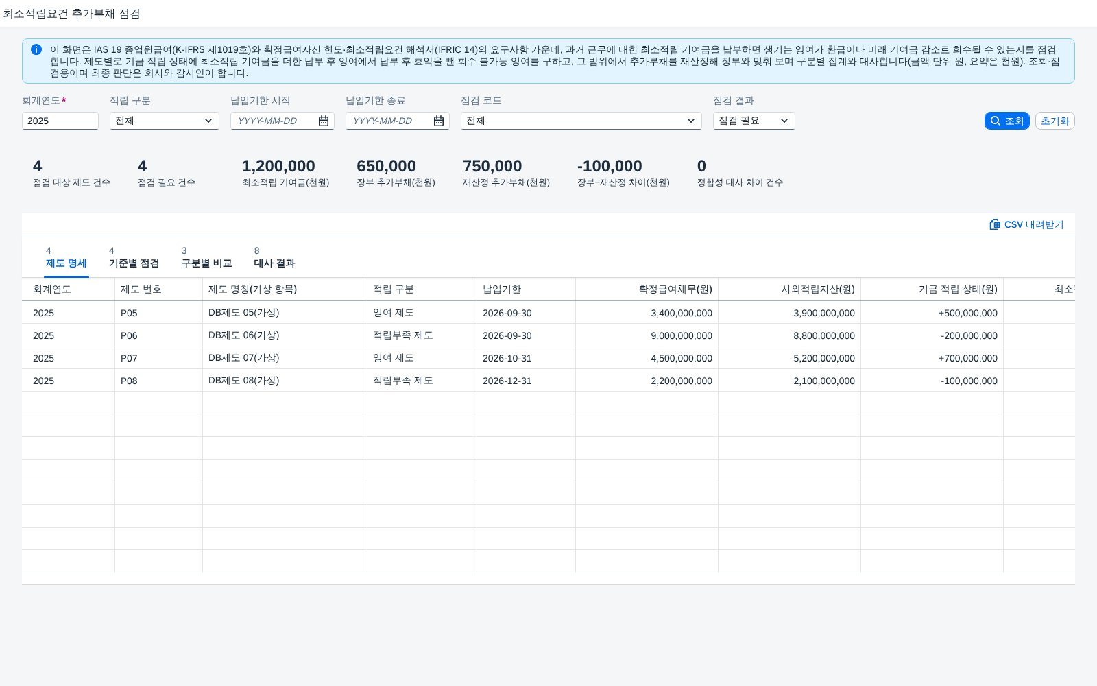The image size is (1097, 686).
Task: Select the 제도 명세 tab
Action: 67,258
